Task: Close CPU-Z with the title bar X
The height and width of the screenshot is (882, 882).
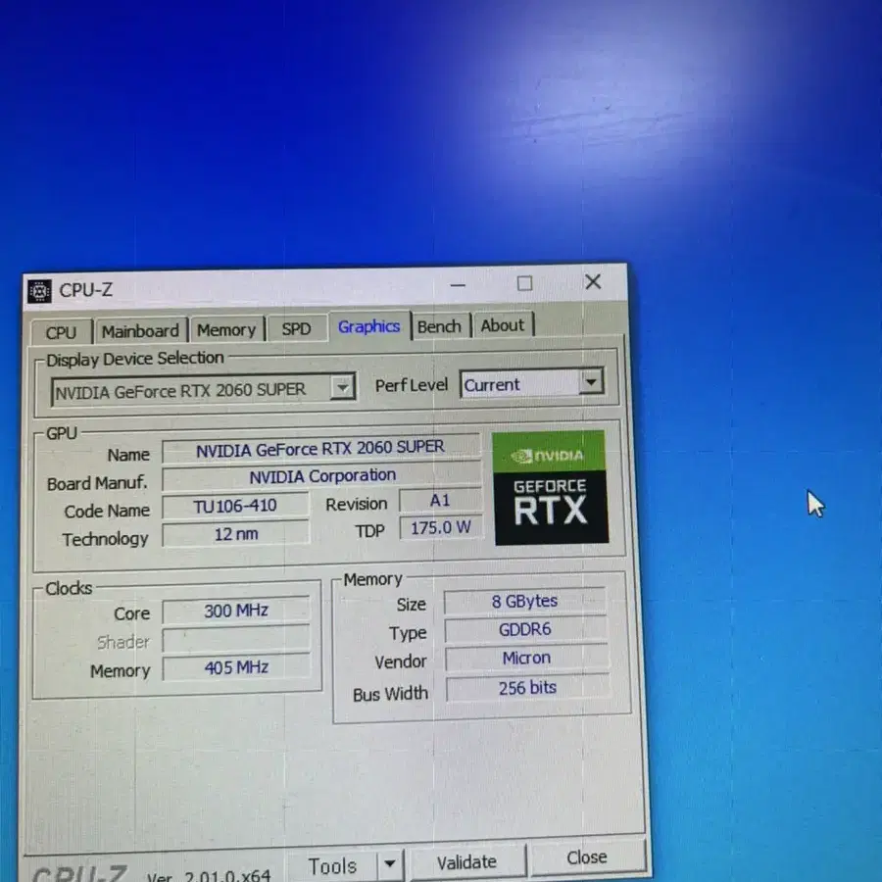Action: tap(593, 281)
